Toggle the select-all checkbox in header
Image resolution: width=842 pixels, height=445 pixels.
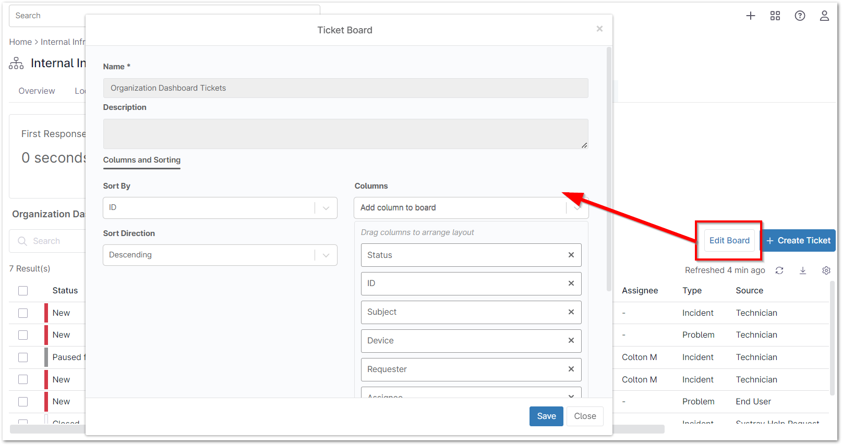(23, 291)
